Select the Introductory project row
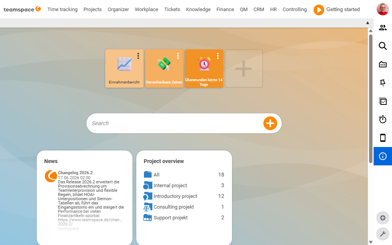The image size is (392, 245). point(184,196)
